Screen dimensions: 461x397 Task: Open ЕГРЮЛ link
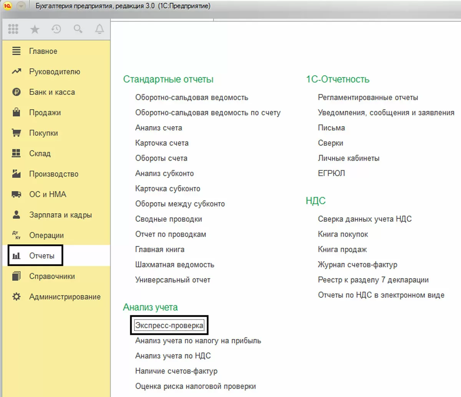coord(332,173)
